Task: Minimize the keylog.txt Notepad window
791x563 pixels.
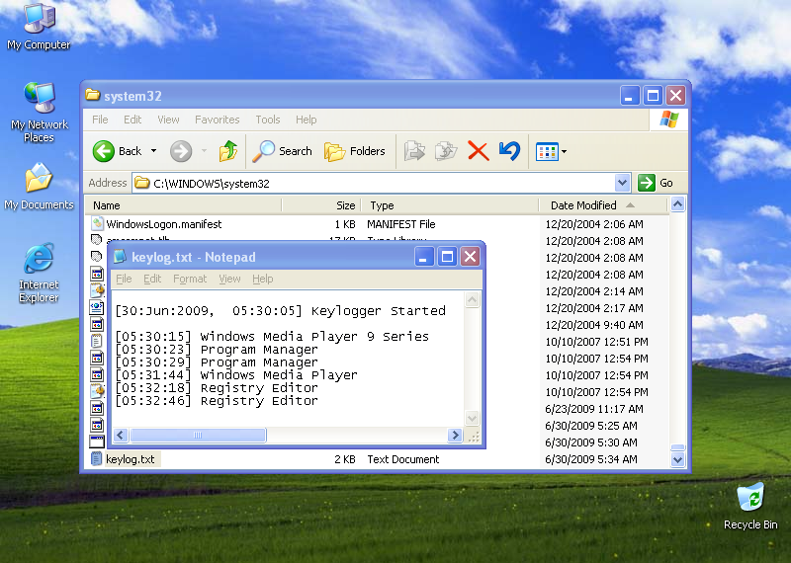Action: [x=424, y=257]
